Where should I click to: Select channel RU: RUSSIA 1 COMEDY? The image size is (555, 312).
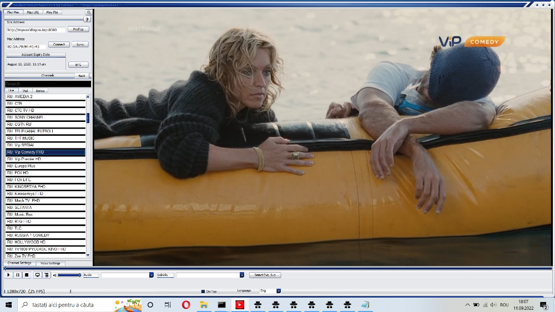46,235
